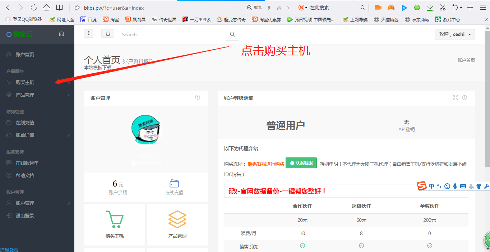The image size is (490, 252).
Task: Open the Sogou emoji smiley icon
Action: pyautogui.click(x=447, y=186)
